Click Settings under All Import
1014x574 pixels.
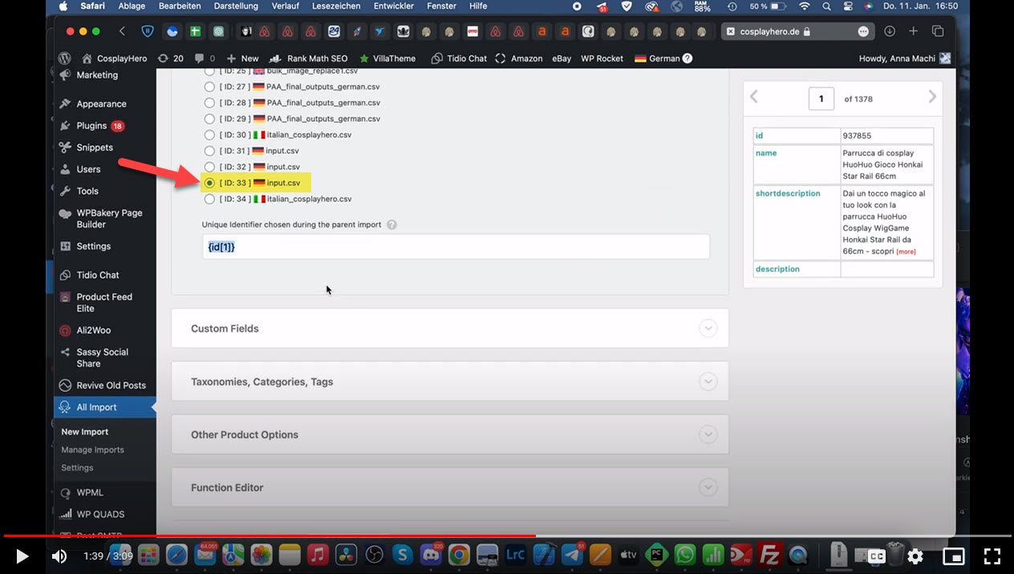coord(77,467)
